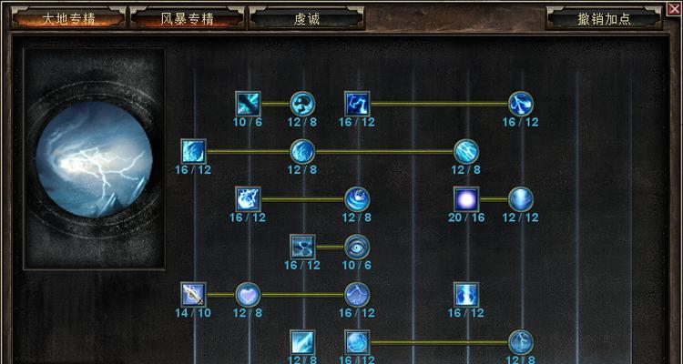Open the 大地专精 tab
Image resolution: width=683 pixels, height=364 pixels.
tap(68, 18)
